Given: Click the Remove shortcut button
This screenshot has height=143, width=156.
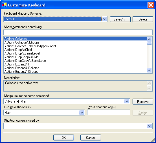Looking at the screenshot, I should pyautogui.click(x=143, y=102).
